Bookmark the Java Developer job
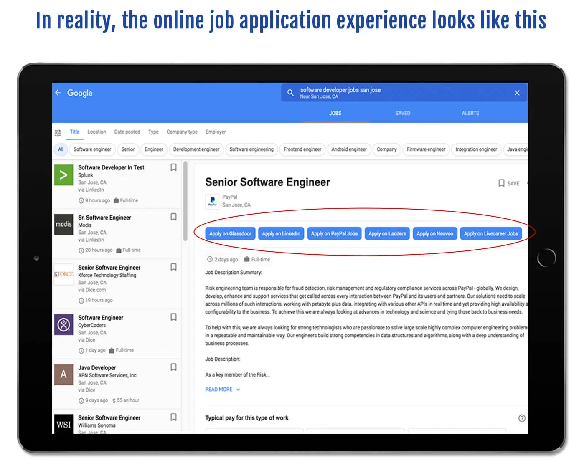584x468 pixels. pyautogui.click(x=173, y=367)
